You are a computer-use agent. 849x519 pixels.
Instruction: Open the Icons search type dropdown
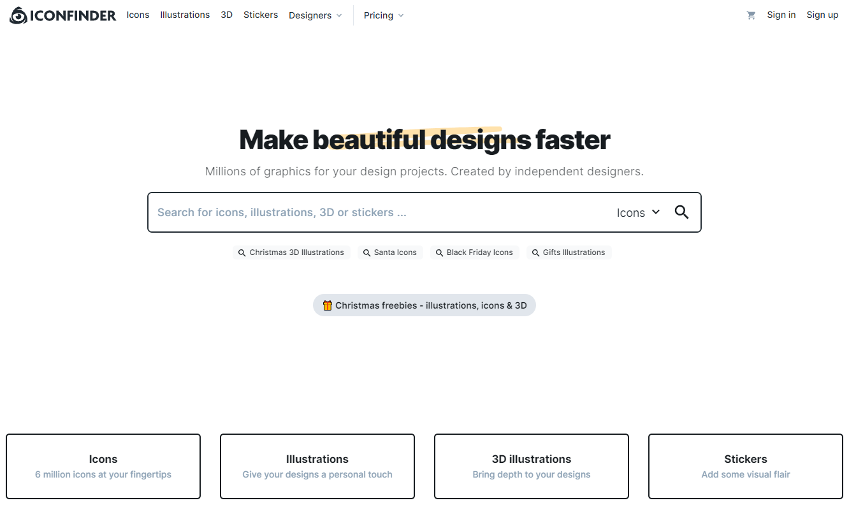[638, 213]
